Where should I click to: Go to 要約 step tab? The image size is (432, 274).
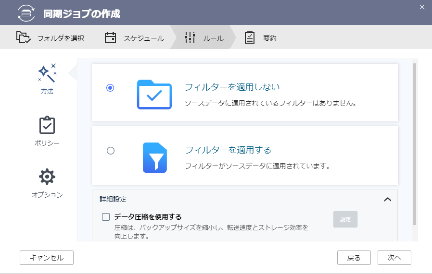[x=269, y=38]
